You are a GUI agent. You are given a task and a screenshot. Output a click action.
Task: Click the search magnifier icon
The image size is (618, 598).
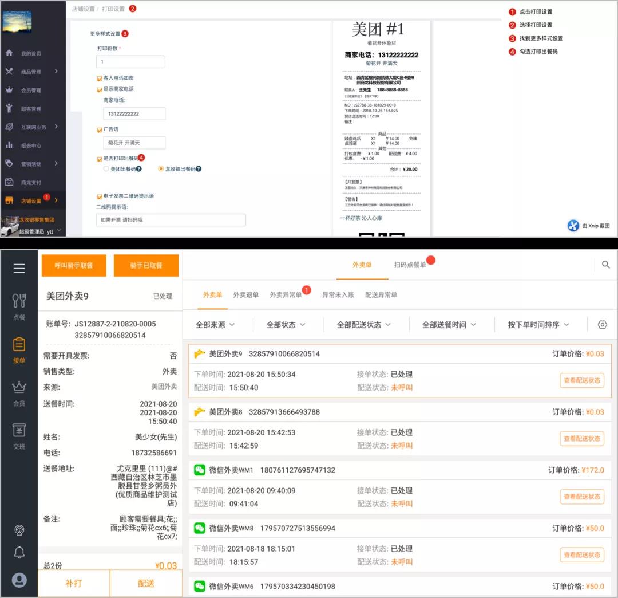pos(606,265)
